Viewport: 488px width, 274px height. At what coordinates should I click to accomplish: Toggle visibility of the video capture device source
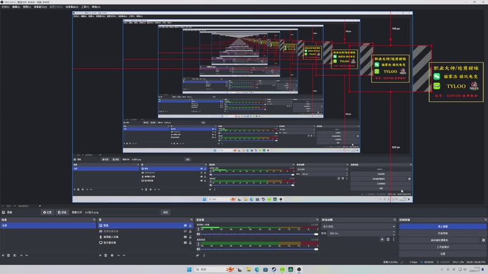coord(185,231)
